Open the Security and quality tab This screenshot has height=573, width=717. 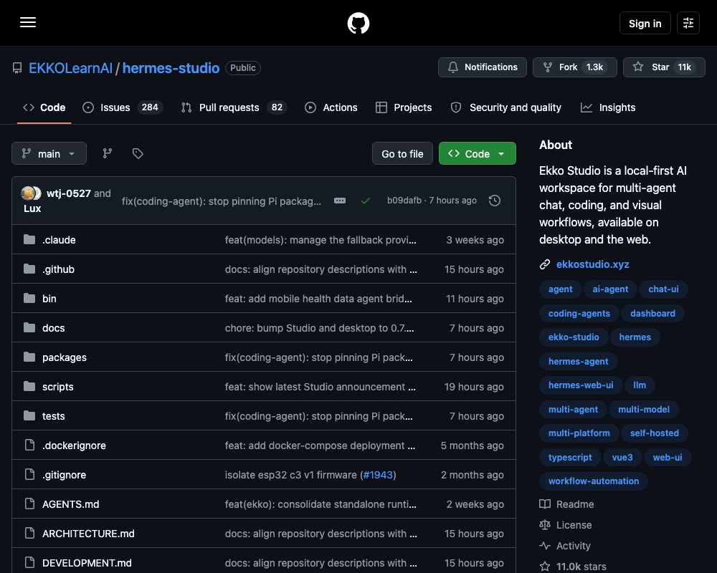click(505, 107)
